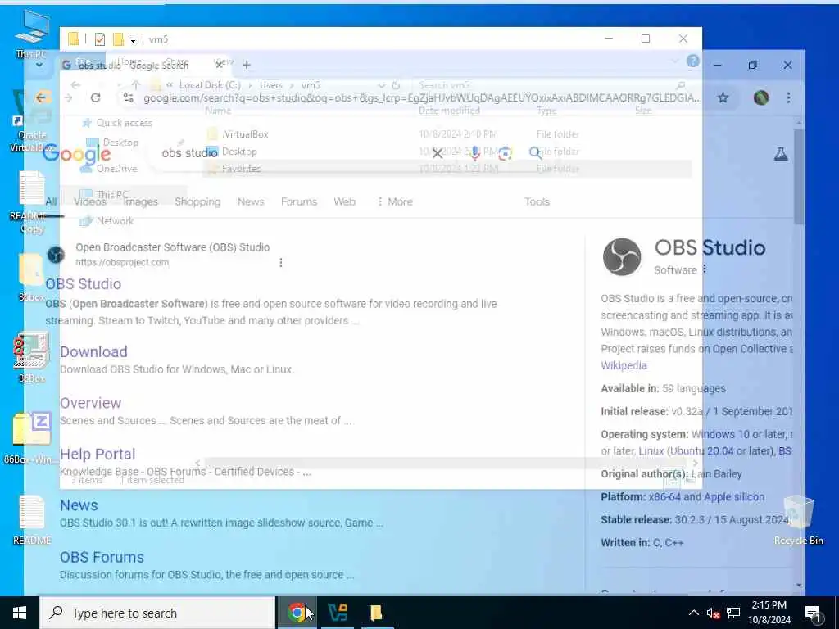
Task: Expand the More search filters menu
Action: 395,201
